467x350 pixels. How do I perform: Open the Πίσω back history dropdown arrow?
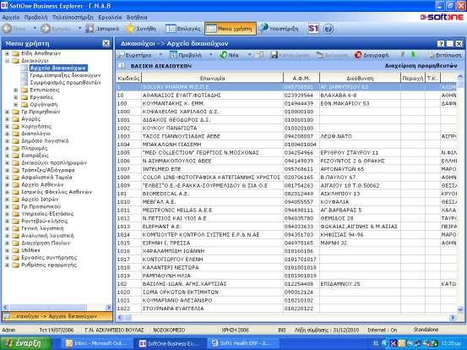click(x=35, y=29)
